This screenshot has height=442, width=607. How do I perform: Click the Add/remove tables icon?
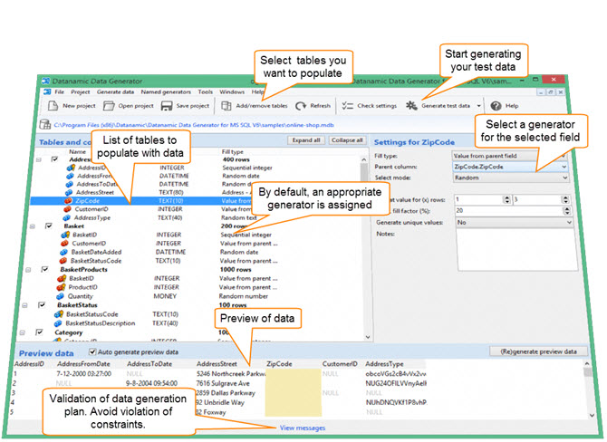click(x=226, y=106)
